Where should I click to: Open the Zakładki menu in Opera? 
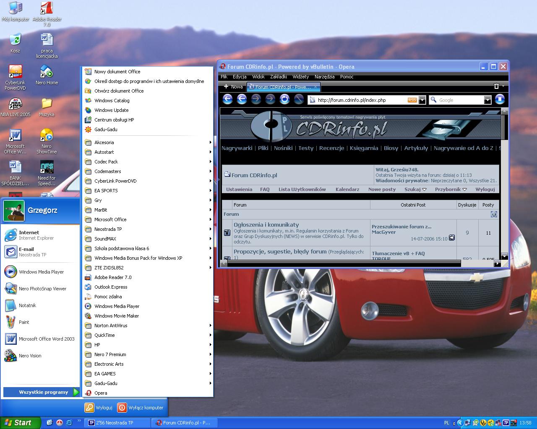point(279,77)
